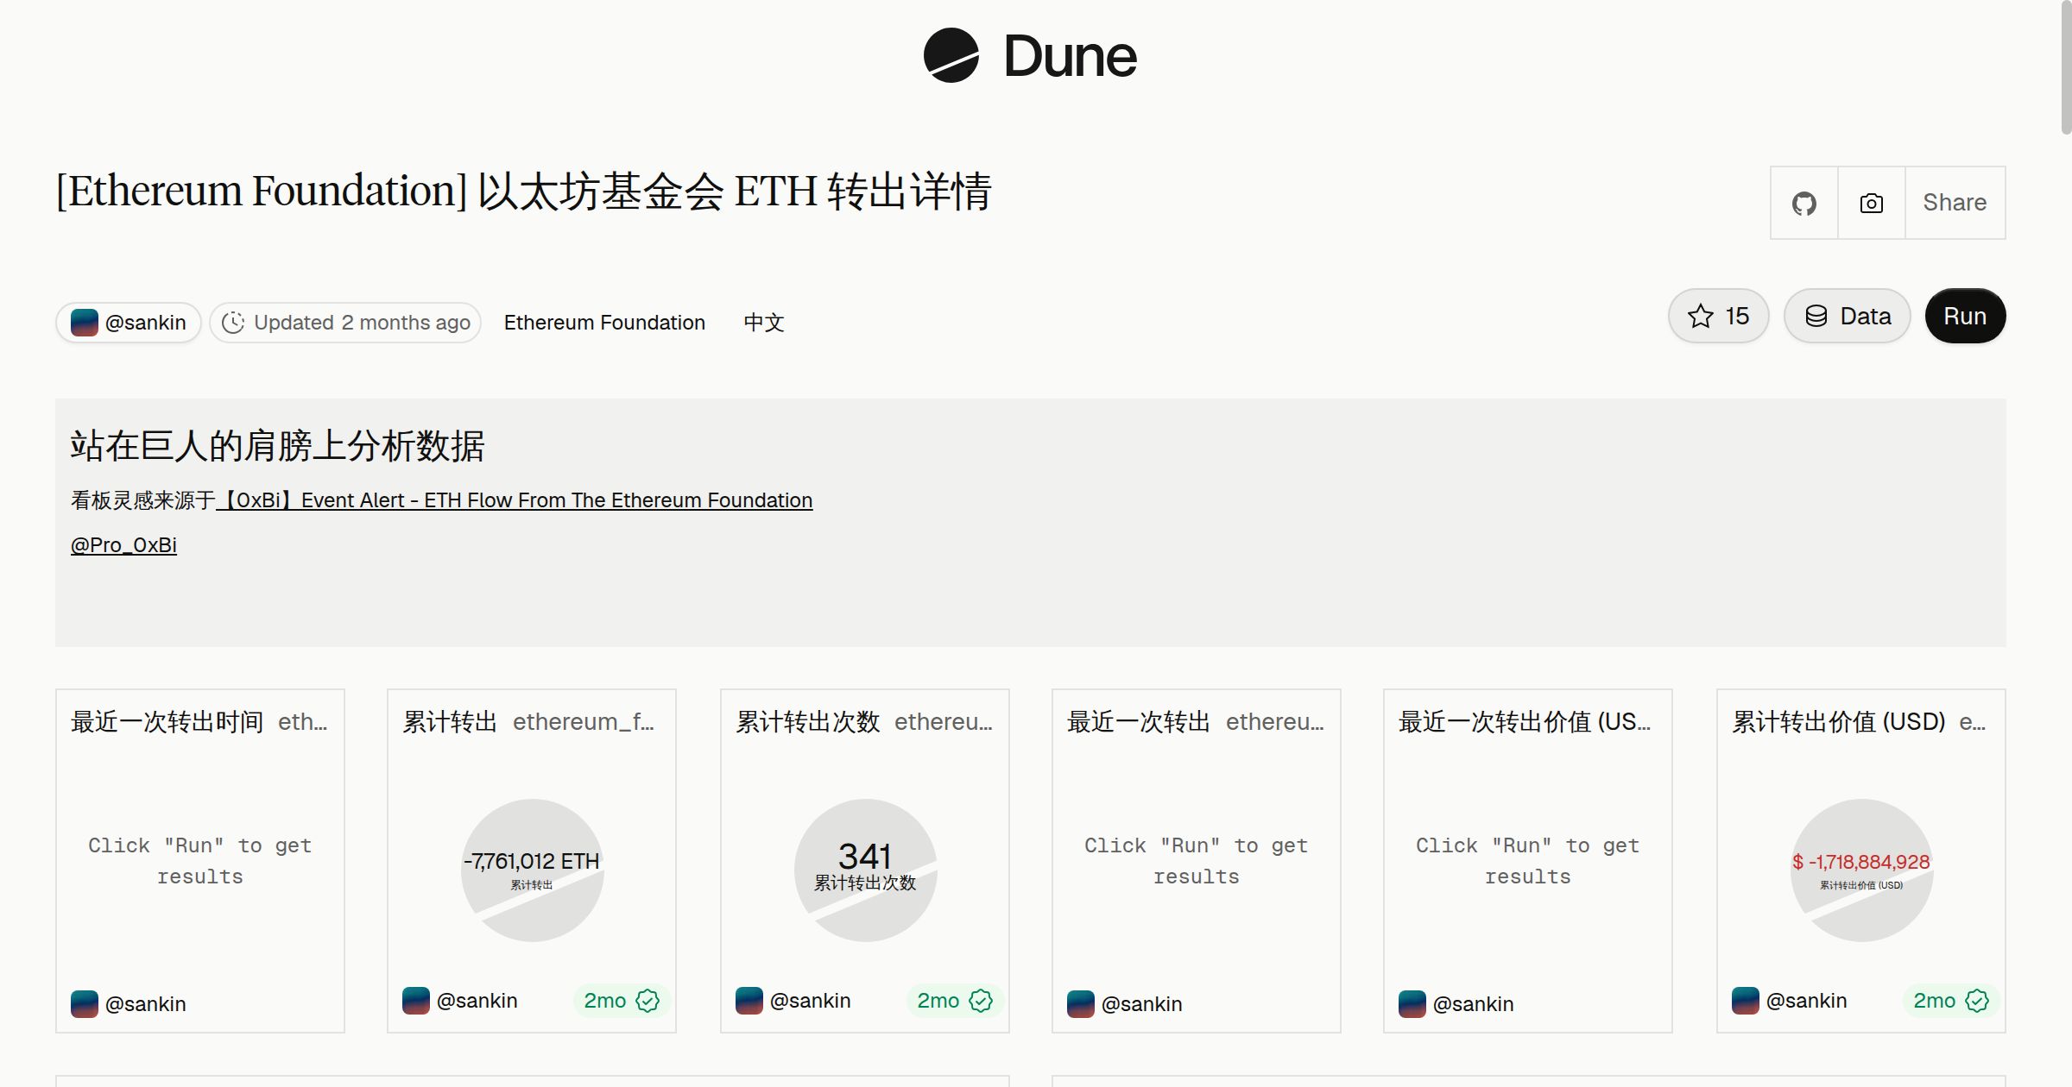2072x1087 pixels.
Task: Open the GitHub icon button
Action: [x=1804, y=203]
